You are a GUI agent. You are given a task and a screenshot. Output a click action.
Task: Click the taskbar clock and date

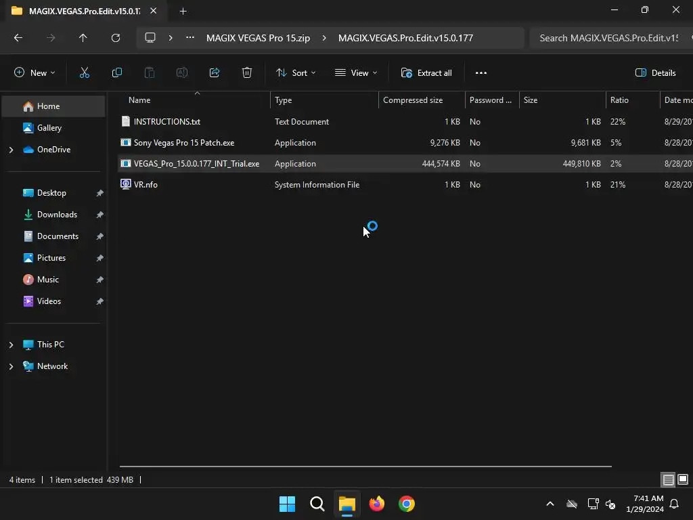pos(645,504)
